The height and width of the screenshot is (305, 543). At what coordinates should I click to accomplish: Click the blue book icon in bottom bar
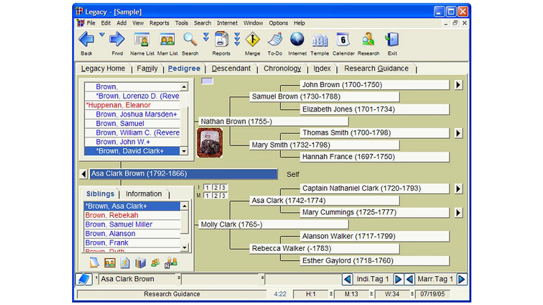coord(84,279)
